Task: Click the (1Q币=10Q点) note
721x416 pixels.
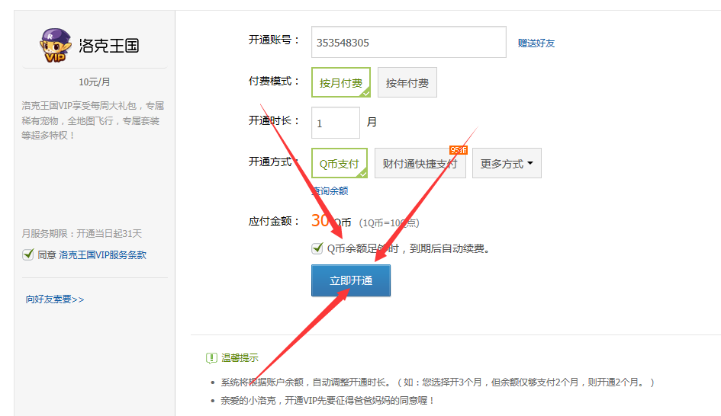Action: pos(389,222)
